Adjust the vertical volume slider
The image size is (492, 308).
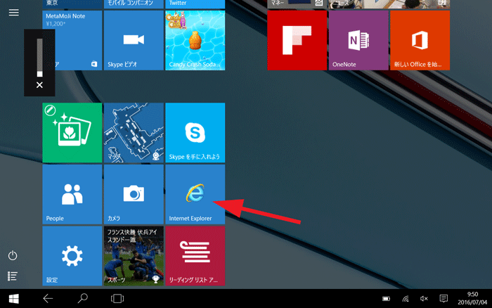click(x=39, y=58)
